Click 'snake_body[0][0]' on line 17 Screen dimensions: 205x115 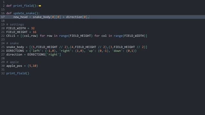coord(47,17)
